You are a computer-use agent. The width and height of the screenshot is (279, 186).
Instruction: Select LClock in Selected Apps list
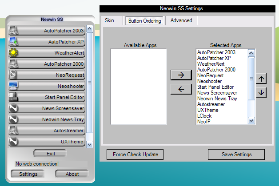point(222,116)
